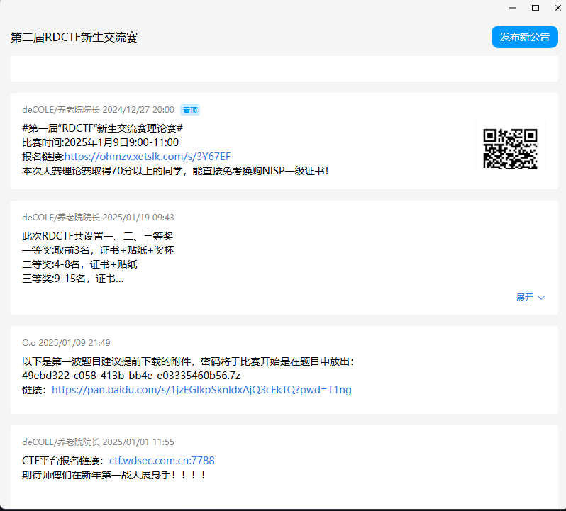This screenshot has width=566, height=511.
Task: Close the announcement window
Action: [x=557, y=8]
